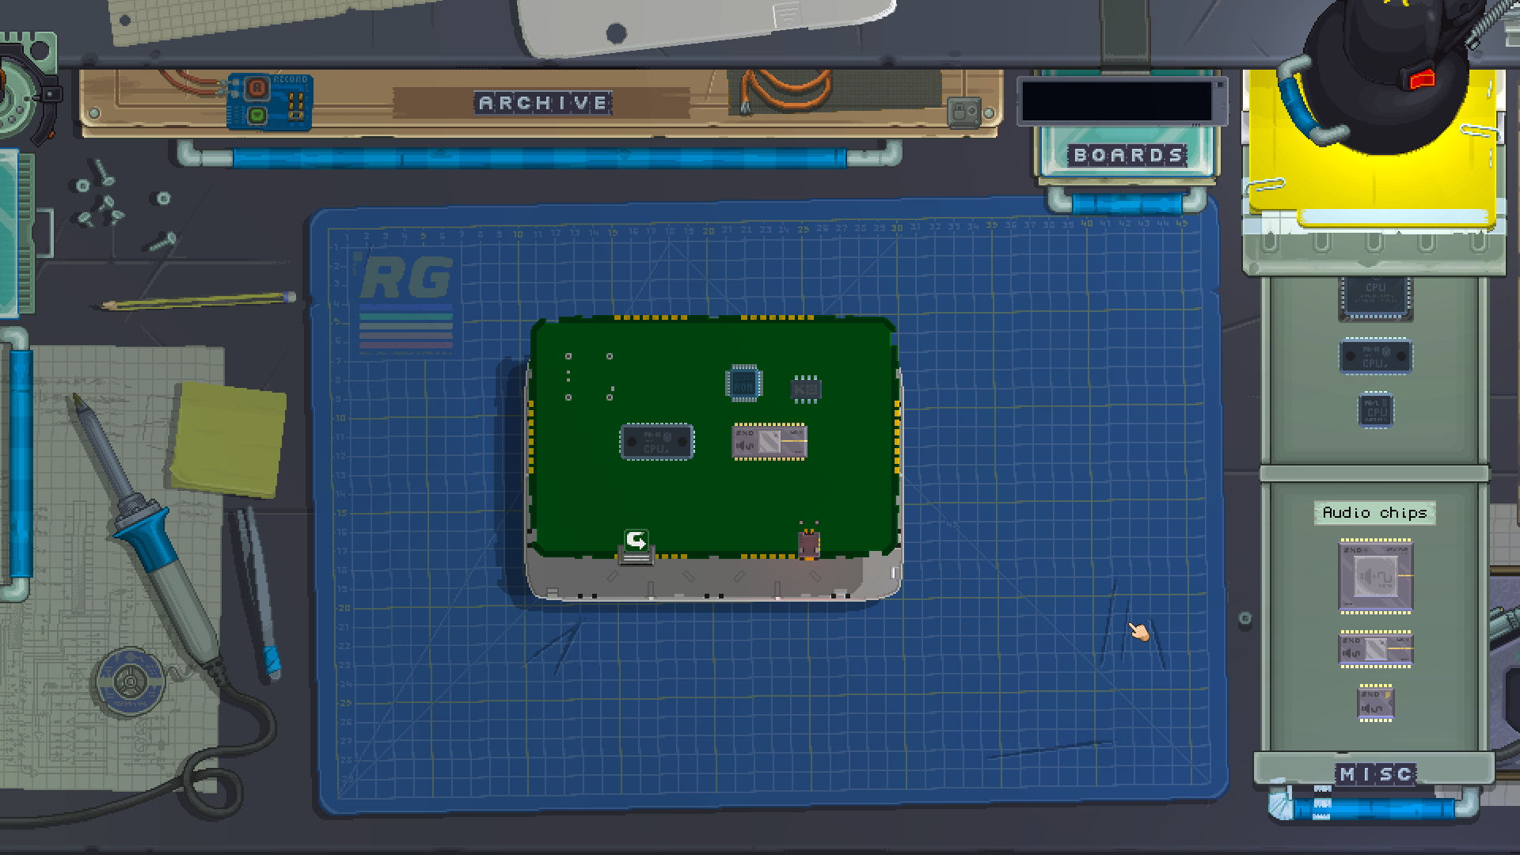Pick the rectangular CPU chip in drawer

[x=1375, y=357]
